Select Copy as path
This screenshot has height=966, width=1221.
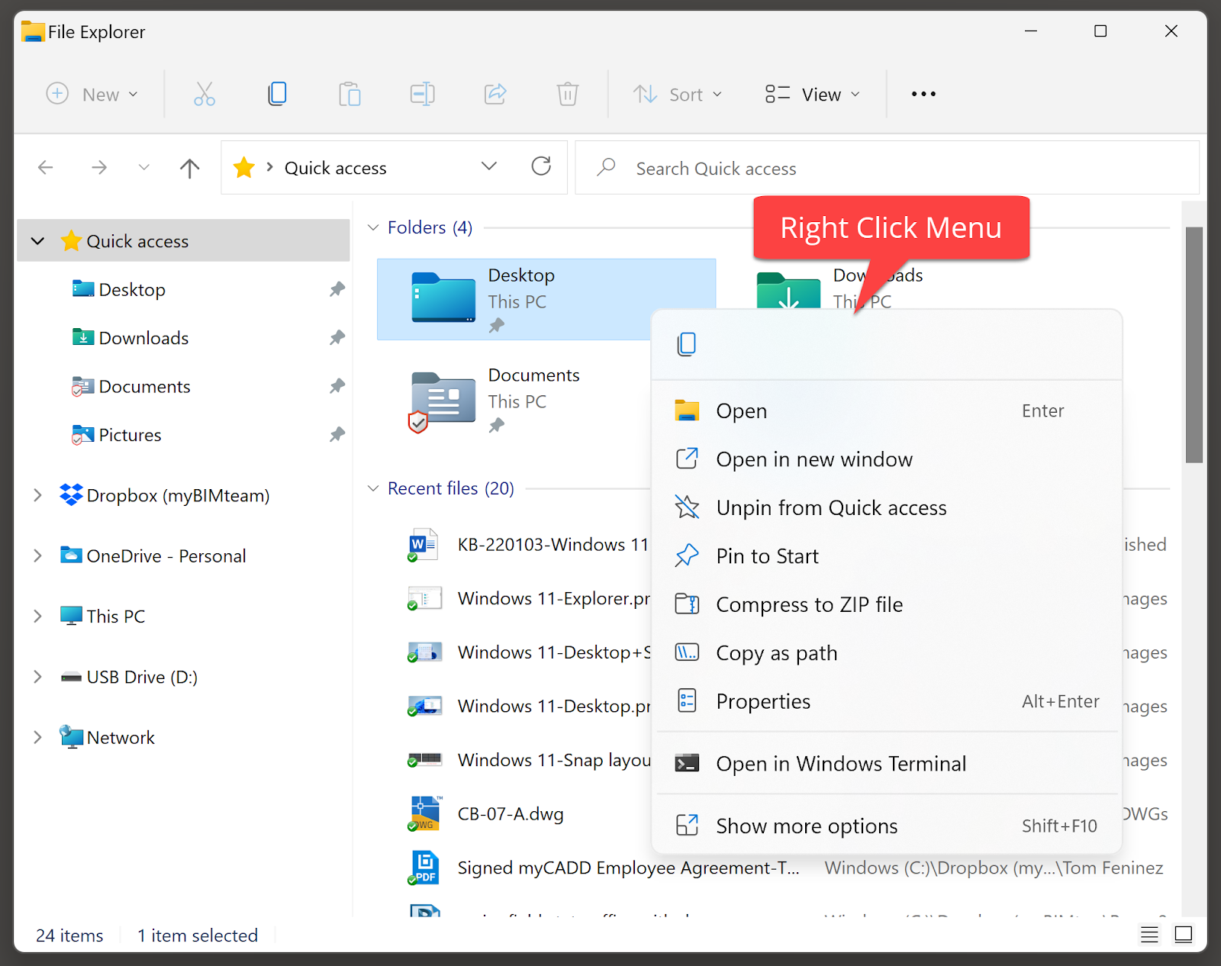tap(887, 653)
